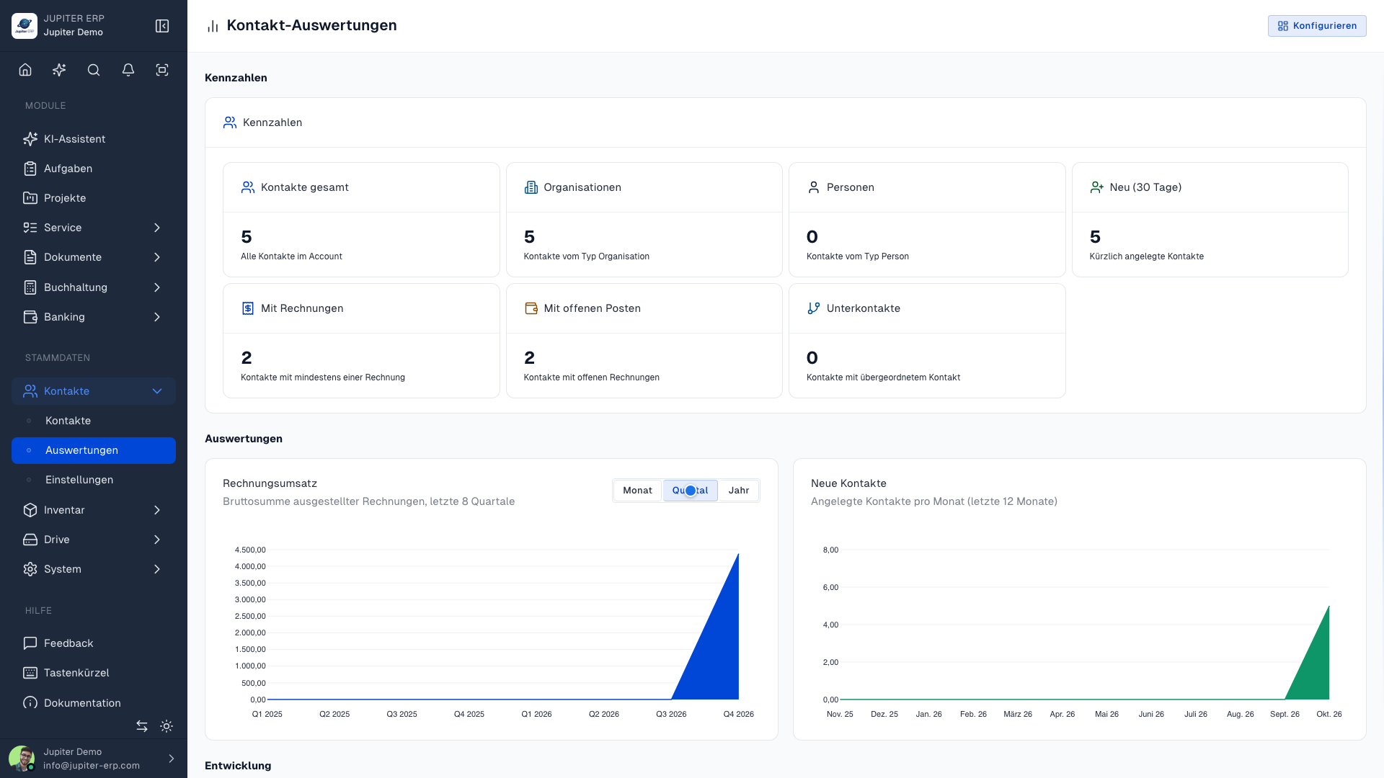Click the Jupiter ERP logo
1384x778 pixels.
click(x=25, y=26)
